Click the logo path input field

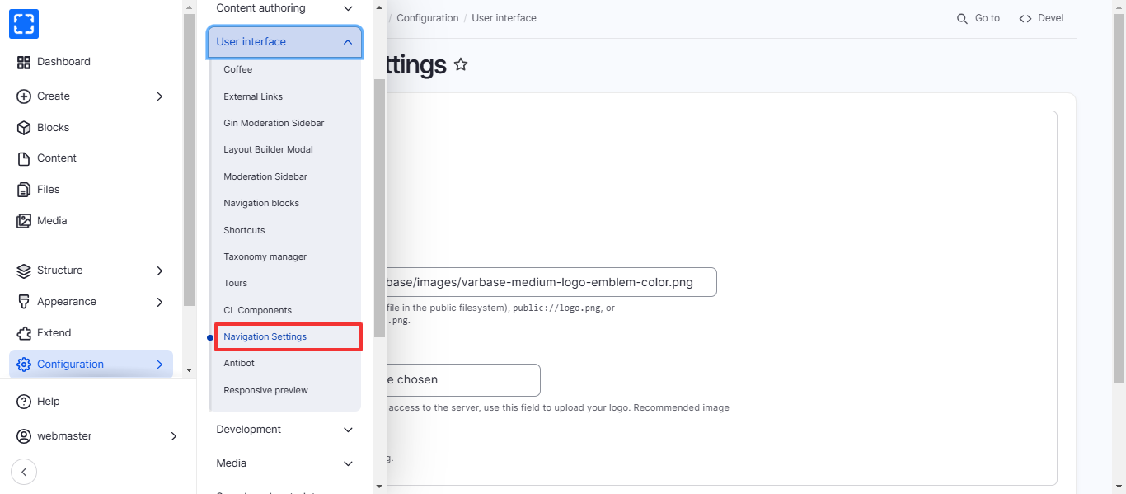tap(544, 282)
